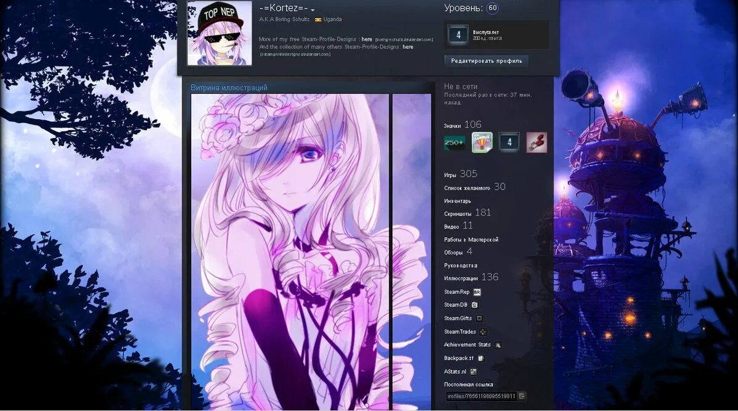Image resolution: width=738 pixels, height=411 pixels.
Task: Click the SteamTrades dots icon
Action: [483, 332]
